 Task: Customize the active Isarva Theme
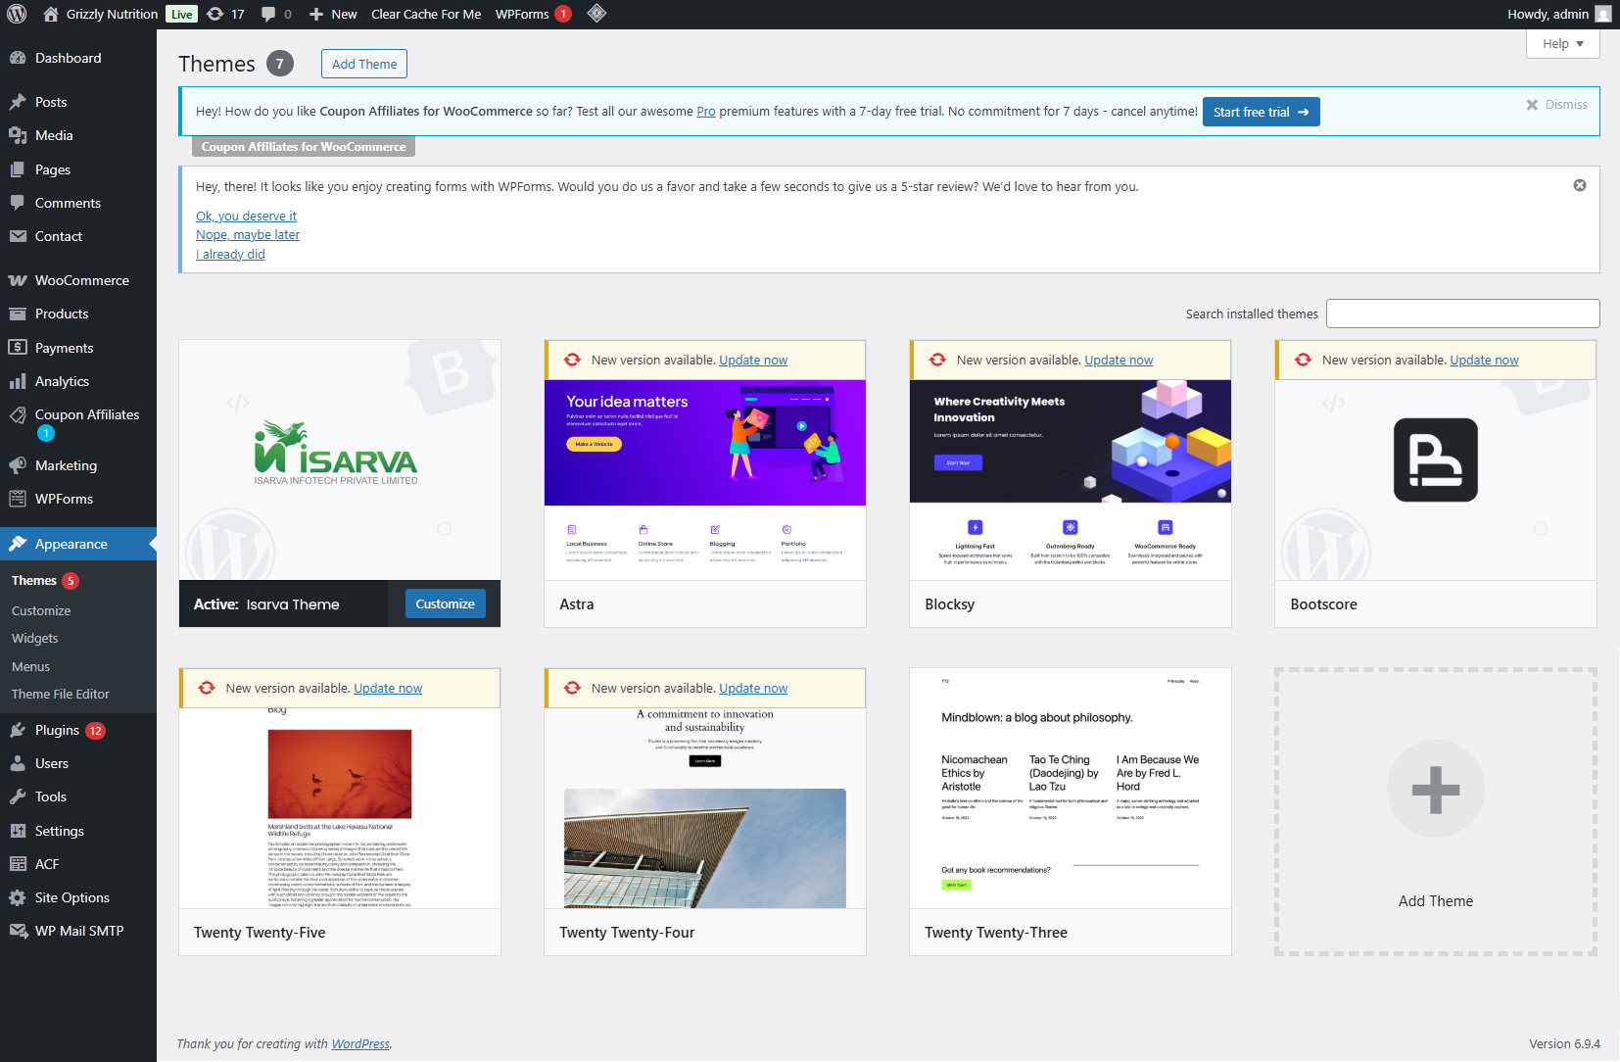445,603
